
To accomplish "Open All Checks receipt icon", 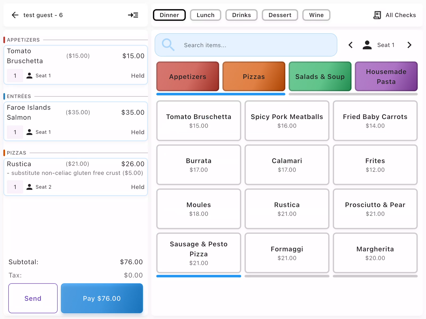I will [377, 15].
